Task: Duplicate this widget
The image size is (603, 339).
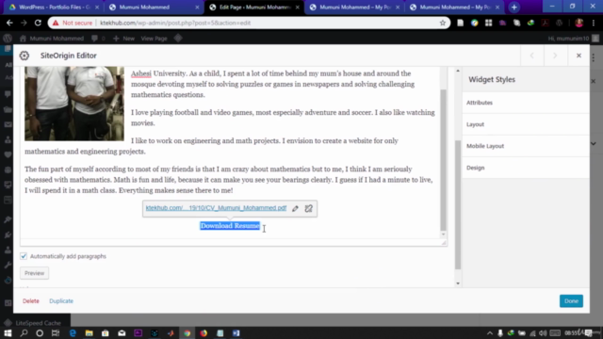Action: 61,301
